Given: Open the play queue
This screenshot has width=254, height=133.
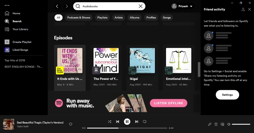Looking at the screenshot, I should click(x=216, y=124).
